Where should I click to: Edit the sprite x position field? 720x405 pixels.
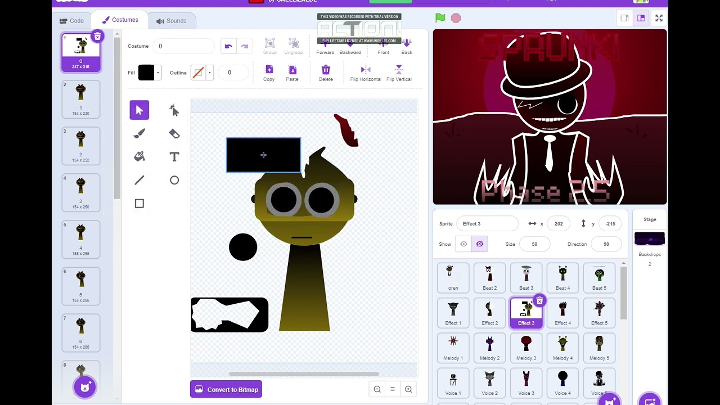click(x=559, y=224)
